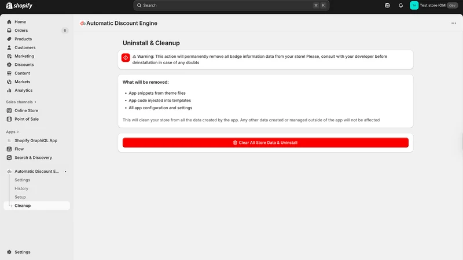Click the Discounts icon in sidebar

[9, 65]
